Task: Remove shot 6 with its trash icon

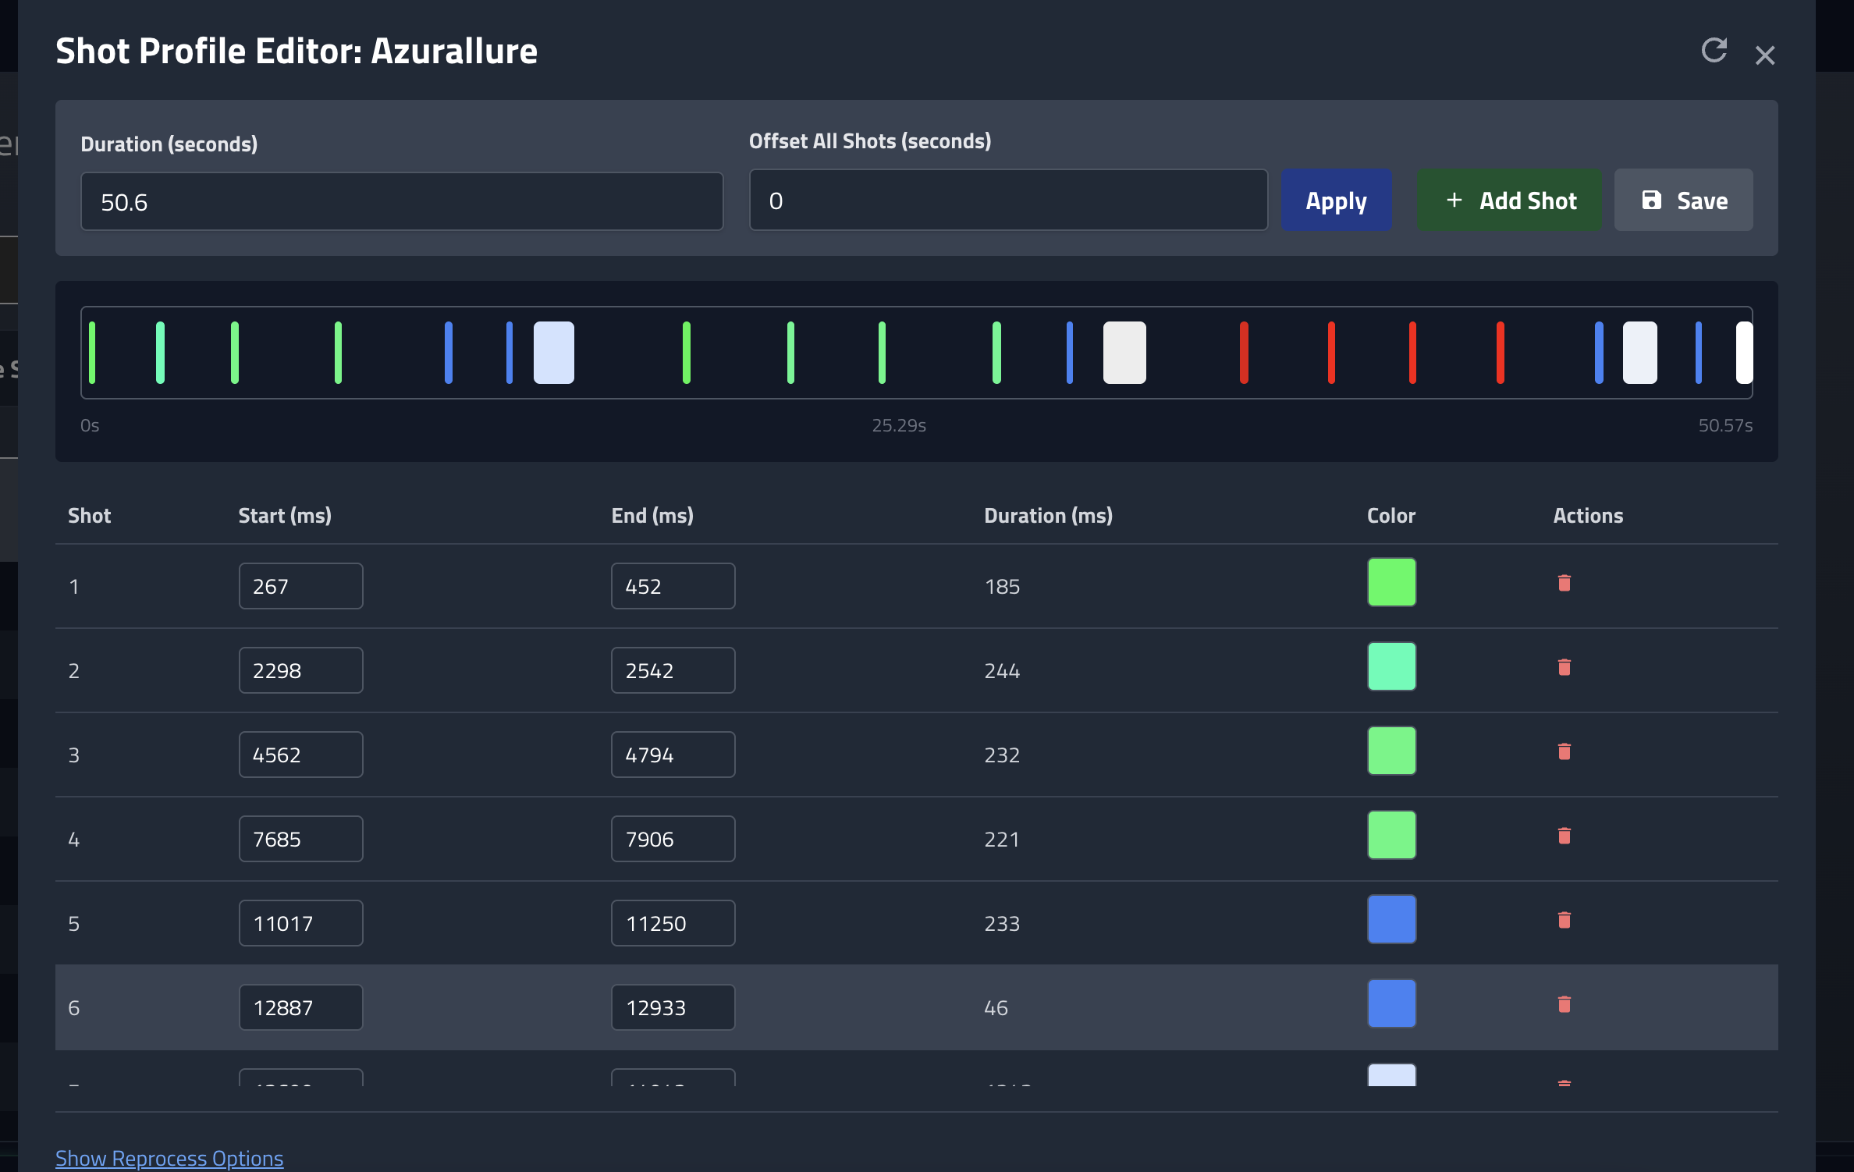Action: [1564, 1004]
